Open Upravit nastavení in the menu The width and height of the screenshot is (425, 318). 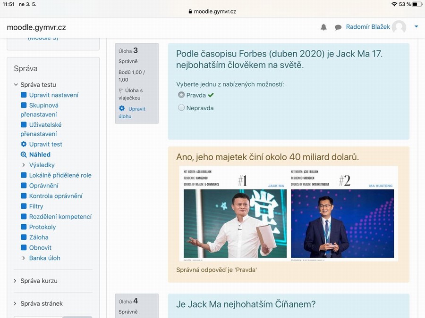pyautogui.click(x=53, y=95)
